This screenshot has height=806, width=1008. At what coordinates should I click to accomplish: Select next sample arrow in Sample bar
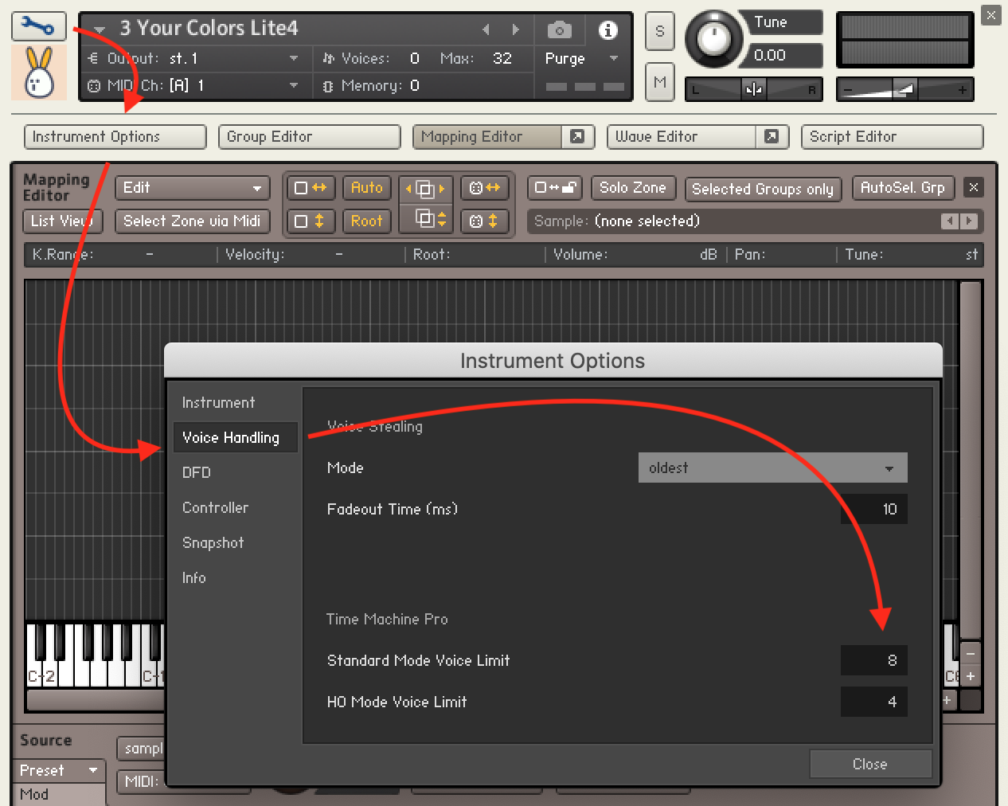[x=968, y=221]
